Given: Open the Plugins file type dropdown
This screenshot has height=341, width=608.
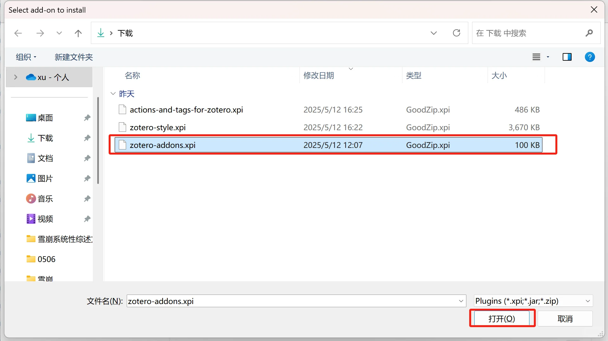Looking at the screenshot, I should [534, 301].
